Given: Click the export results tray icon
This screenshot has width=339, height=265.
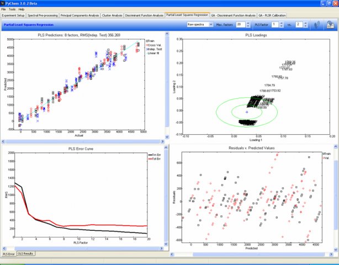Looking at the screenshot, I should point(330,25).
